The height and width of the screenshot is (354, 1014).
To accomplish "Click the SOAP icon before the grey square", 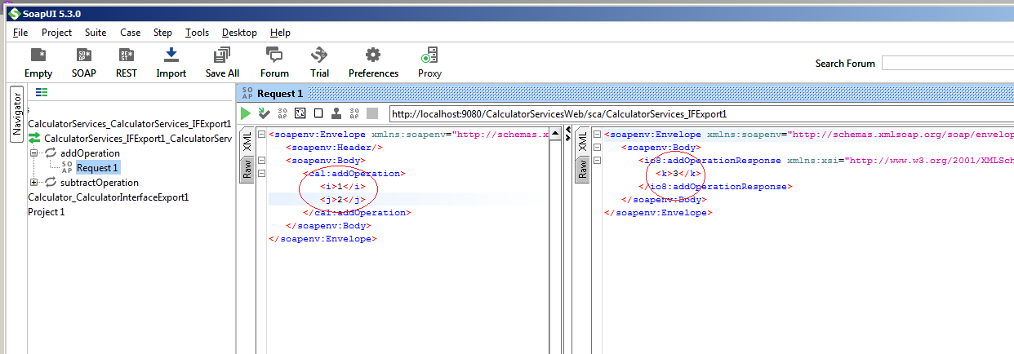I will point(354,113).
